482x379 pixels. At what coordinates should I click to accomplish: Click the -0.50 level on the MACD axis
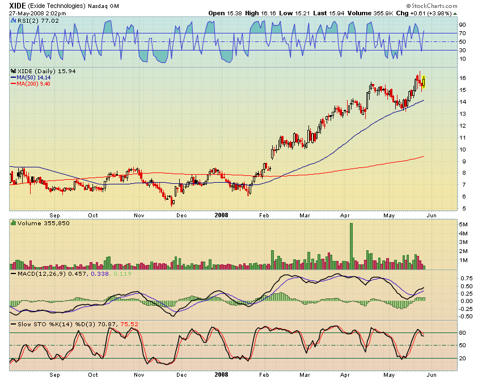coord(466,316)
